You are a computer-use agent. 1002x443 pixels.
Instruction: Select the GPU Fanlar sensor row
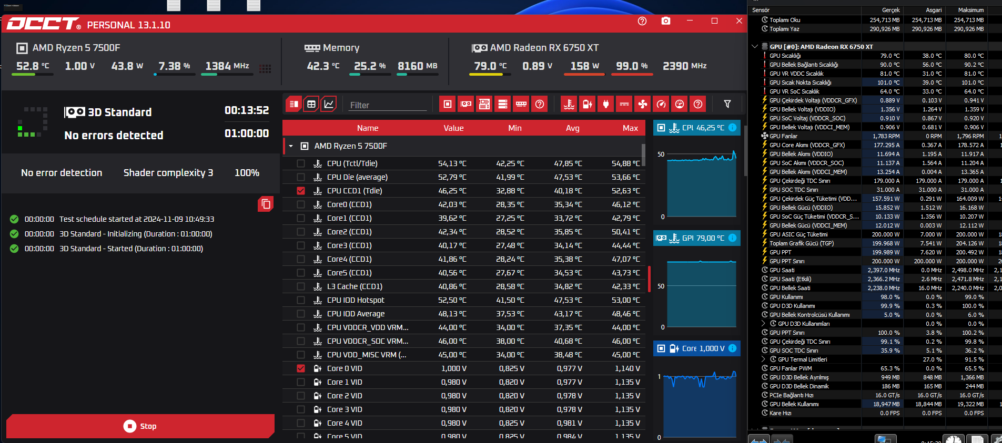874,136
